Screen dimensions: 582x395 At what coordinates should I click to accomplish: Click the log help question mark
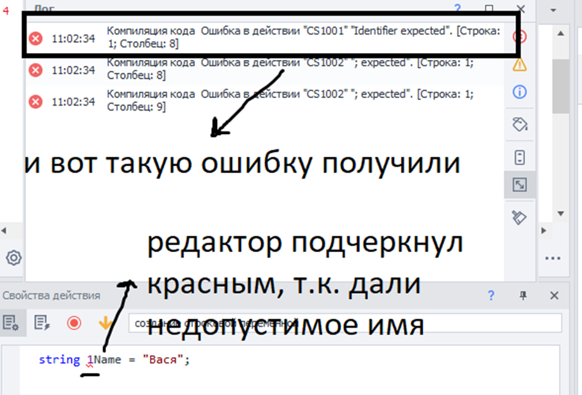[x=457, y=8]
